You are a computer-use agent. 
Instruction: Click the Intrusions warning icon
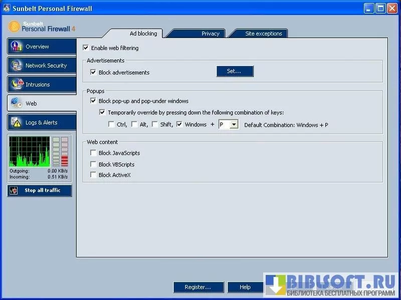coord(17,84)
